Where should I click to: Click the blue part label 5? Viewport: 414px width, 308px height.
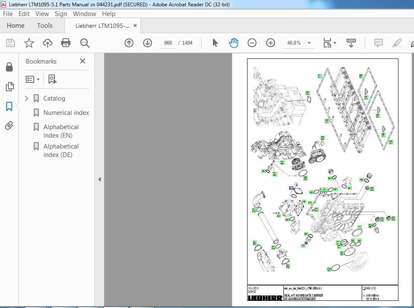tap(291, 188)
